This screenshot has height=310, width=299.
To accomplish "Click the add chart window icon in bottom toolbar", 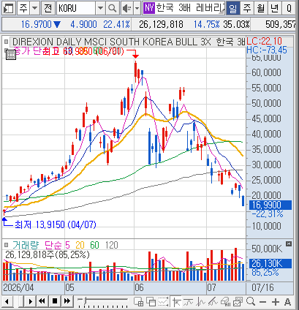I will point(139,302).
